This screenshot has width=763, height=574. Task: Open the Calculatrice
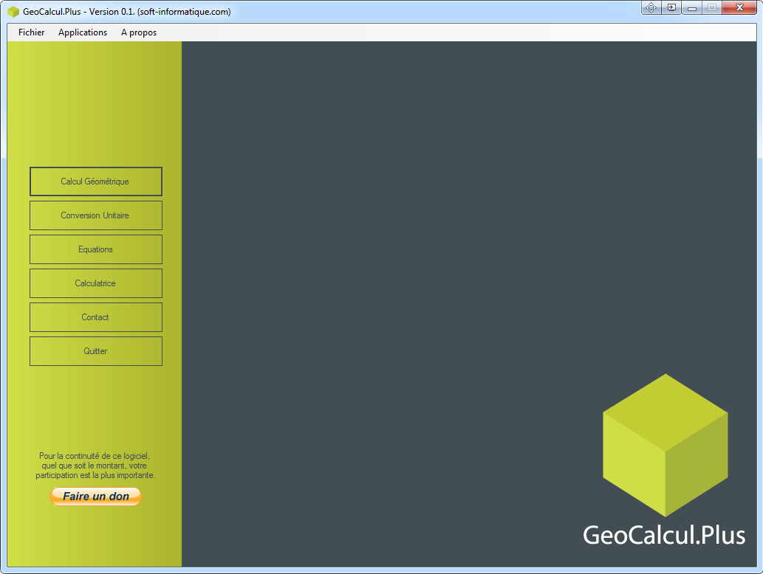[x=95, y=283]
